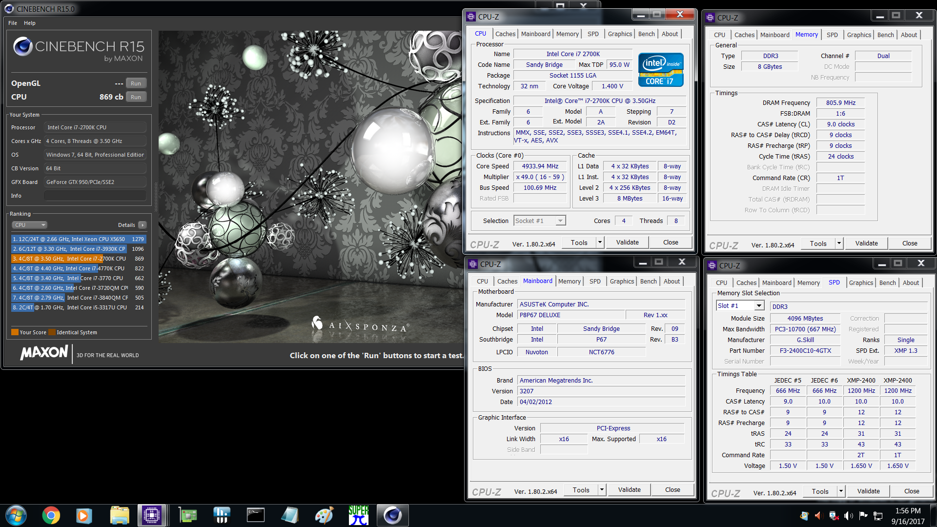Select highlighted ranking row i7-2700K CPU
Image resolution: width=937 pixels, height=527 pixels.
click(79, 259)
